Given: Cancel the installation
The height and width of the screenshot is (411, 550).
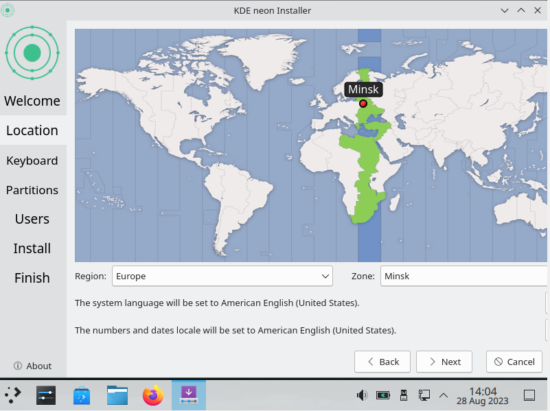Looking at the screenshot, I should 514,362.
